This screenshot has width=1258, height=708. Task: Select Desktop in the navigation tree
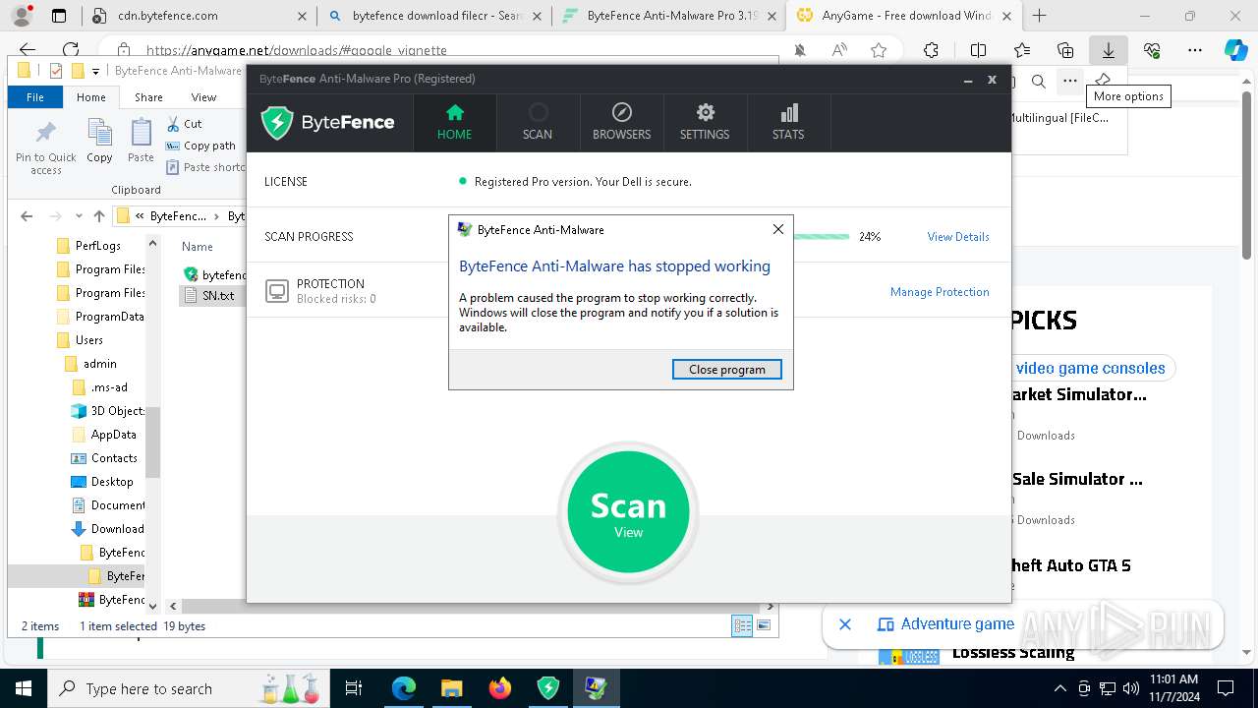[x=102, y=482]
